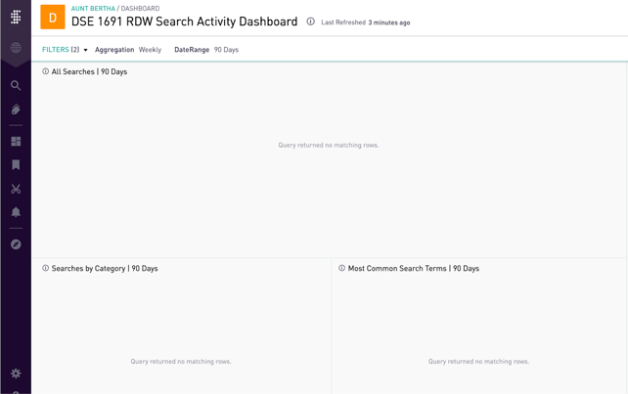This screenshot has width=628, height=394.
Task: Expand the FILTERS (2) dropdown
Action: (x=65, y=50)
